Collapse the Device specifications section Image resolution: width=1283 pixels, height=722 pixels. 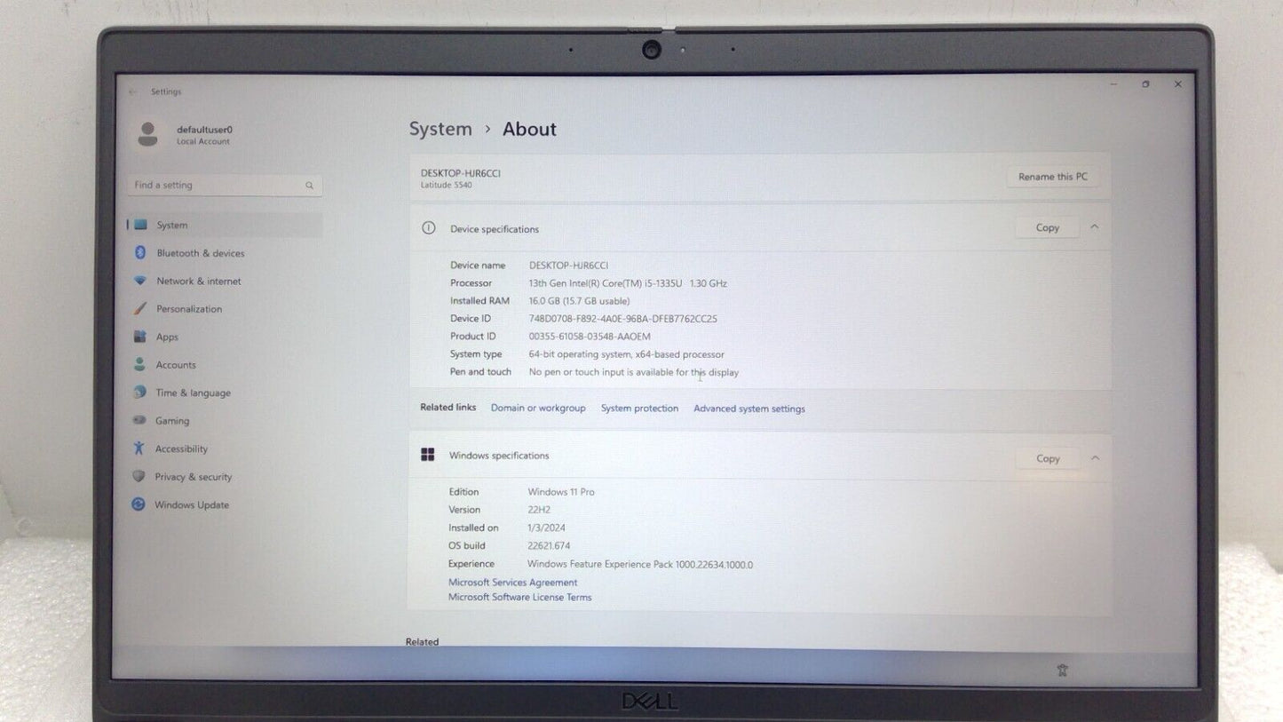(1094, 227)
